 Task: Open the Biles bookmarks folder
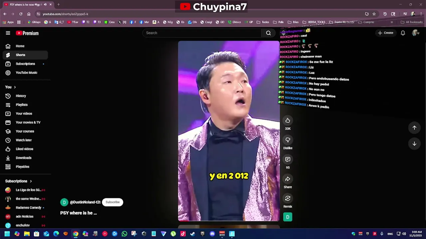293,22
